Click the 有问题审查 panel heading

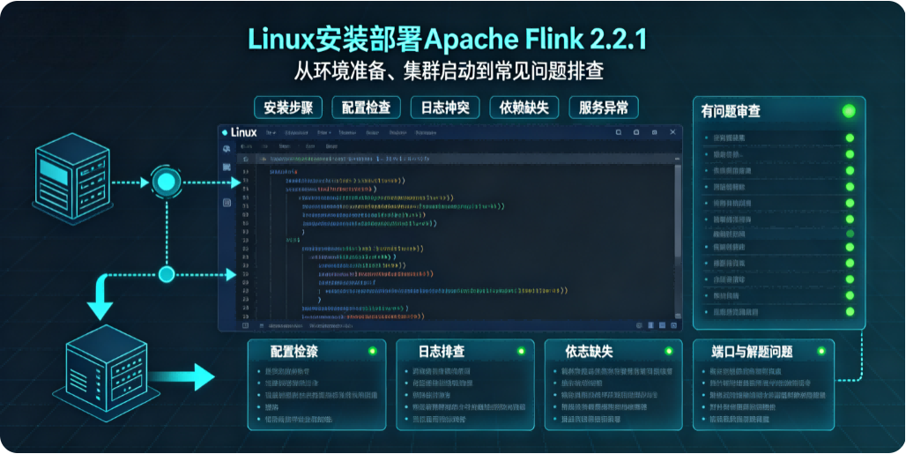point(731,111)
